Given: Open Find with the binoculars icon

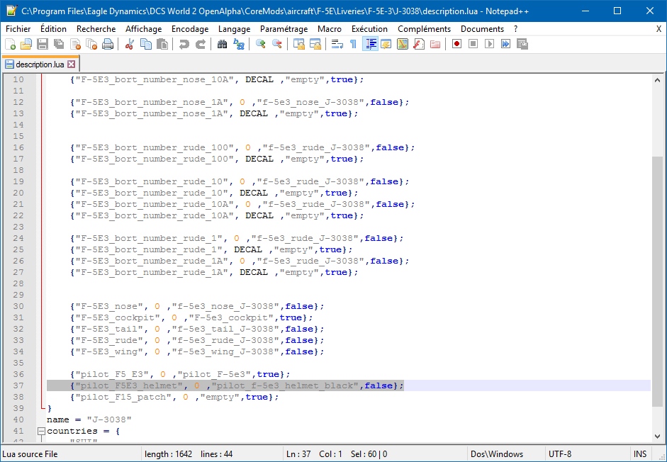Looking at the screenshot, I should [222, 44].
